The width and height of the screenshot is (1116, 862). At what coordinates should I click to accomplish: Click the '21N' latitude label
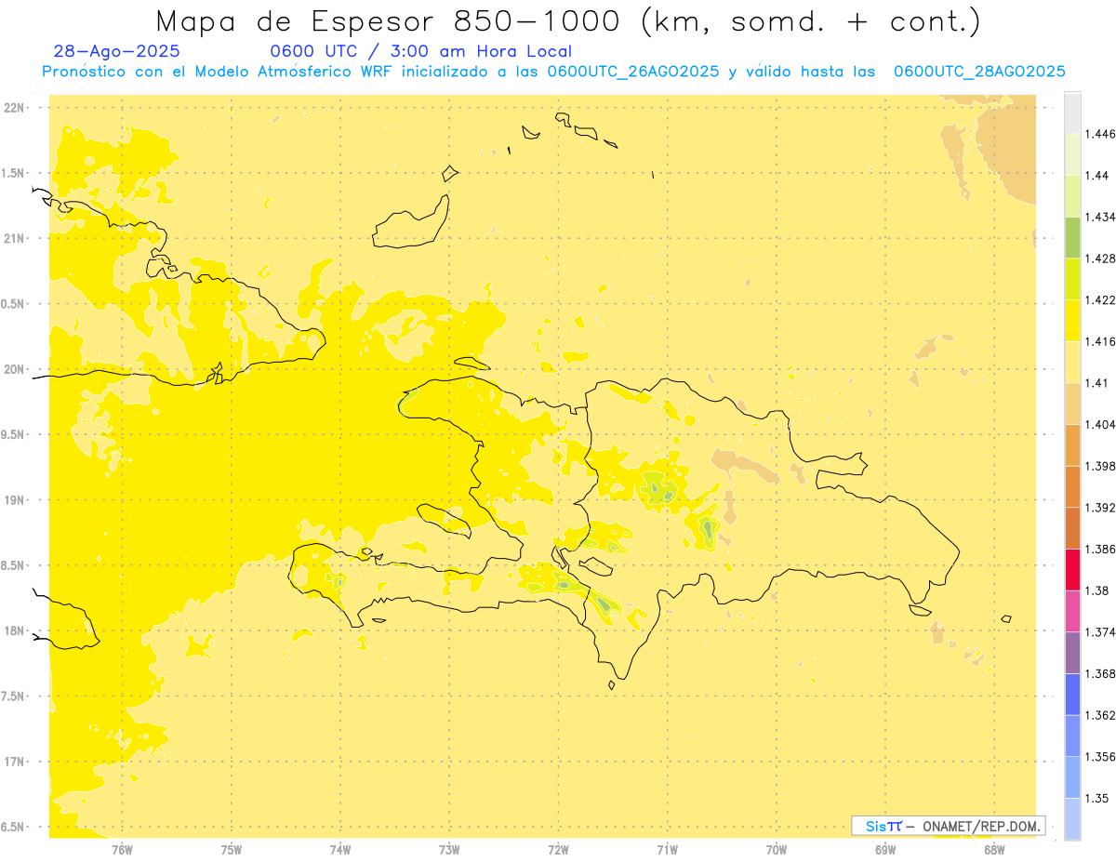click(15, 239)
